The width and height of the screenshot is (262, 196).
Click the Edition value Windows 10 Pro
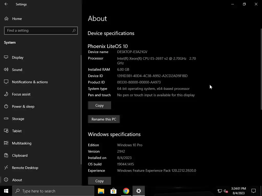click(130, 145)
